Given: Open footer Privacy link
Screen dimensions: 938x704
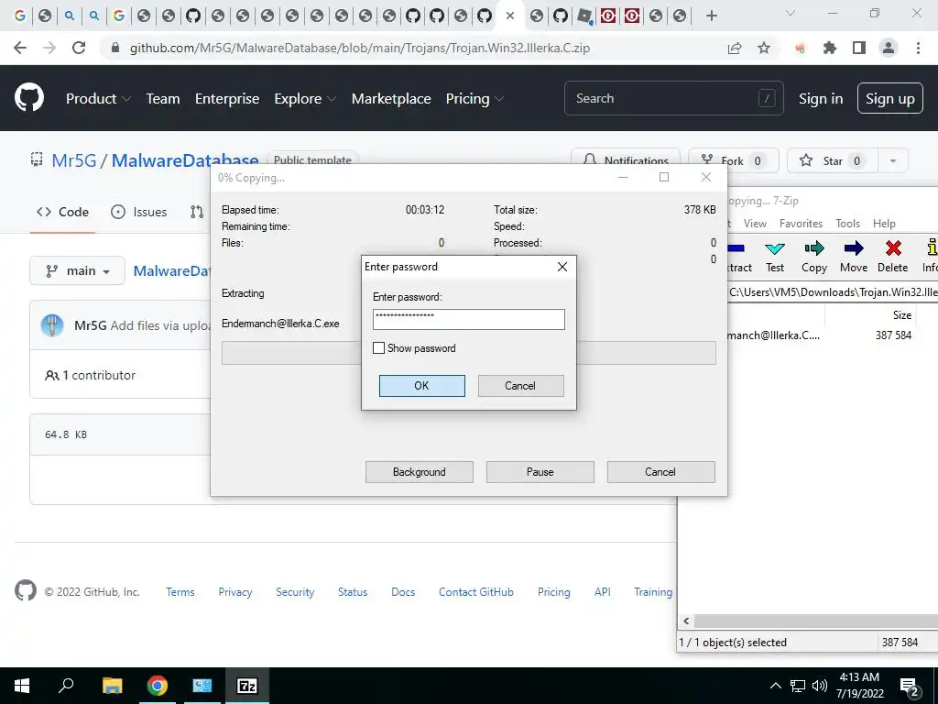Looking at the screenshot, I should pos(235,592).
